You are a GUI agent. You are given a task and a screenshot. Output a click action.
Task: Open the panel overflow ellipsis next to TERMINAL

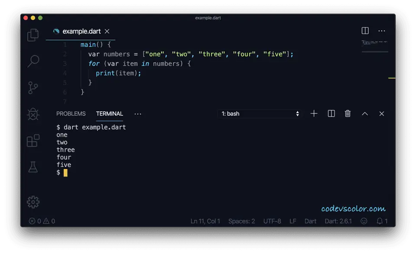click(138, 114)
